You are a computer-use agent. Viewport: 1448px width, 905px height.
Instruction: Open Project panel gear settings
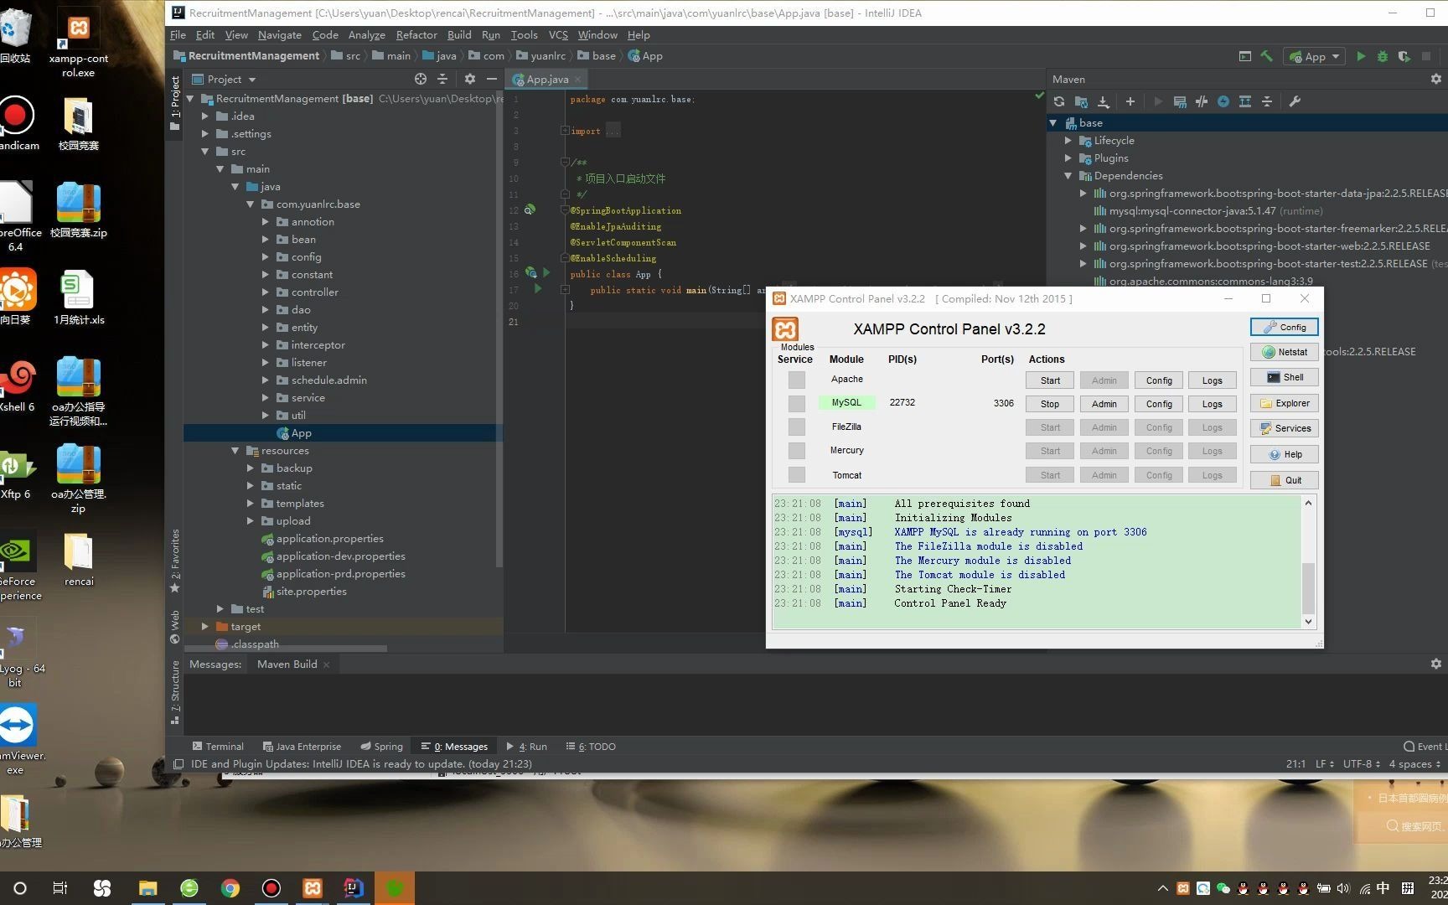(470, 79)
